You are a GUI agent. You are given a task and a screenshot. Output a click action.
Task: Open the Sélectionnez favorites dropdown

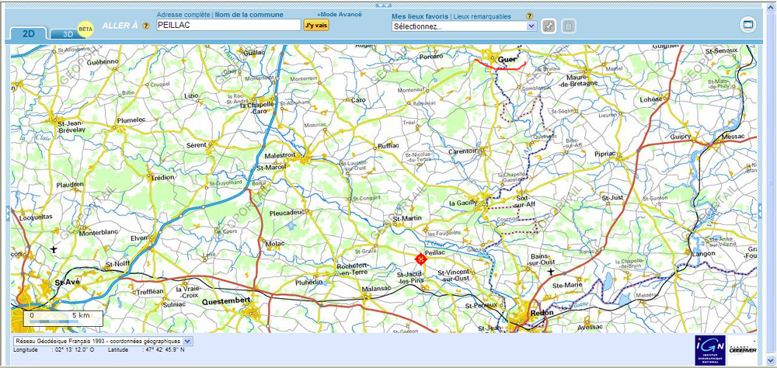pos(465,26)
